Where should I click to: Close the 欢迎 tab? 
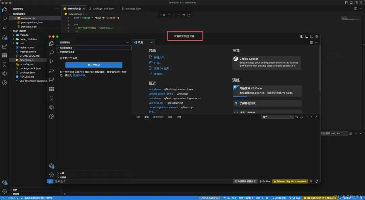click(x=152, y=42)
